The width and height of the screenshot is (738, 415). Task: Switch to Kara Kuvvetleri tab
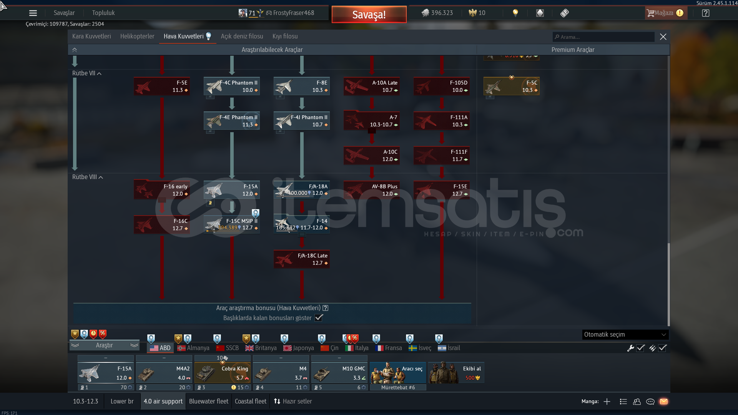click(x=91, y=36)
